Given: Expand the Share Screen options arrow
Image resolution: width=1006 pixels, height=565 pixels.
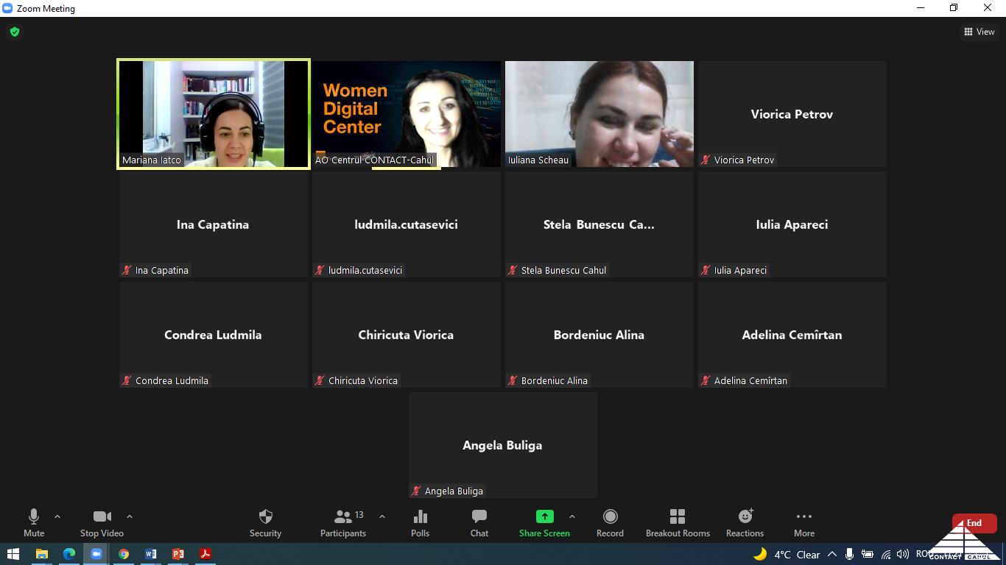Looking at the screenshot, I should 572,516.
